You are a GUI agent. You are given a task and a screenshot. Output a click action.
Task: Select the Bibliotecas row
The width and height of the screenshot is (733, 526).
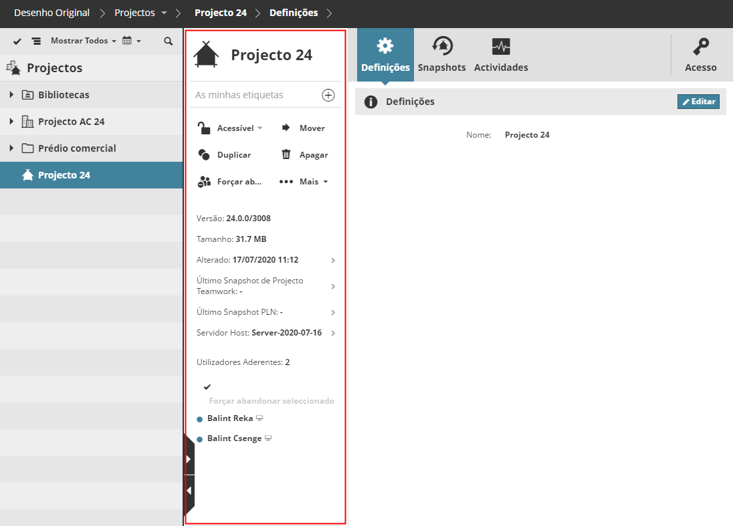[91, 95]
